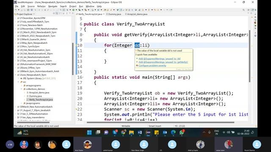Close the Verify_TwoArrayList.java editor tab
This screenshot has height=152, width=271.
pos(104,14)
